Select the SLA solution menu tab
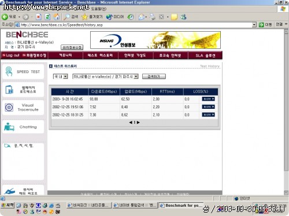 pyautogui.click(x=205, y=55)
